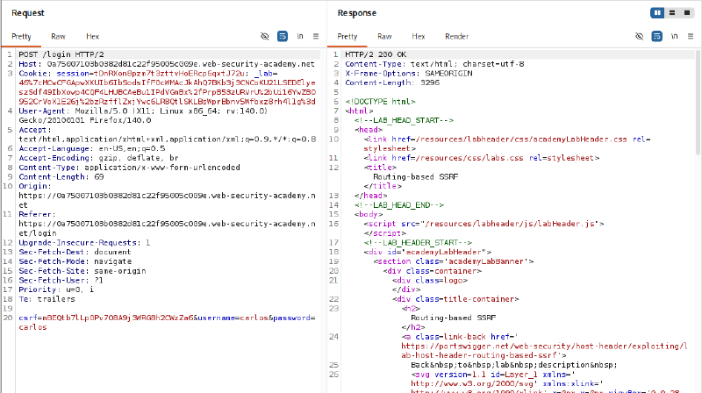This screenshot has width=702, height=393.
Task: Click the Response panel title
Action: (x=357, y=13)
